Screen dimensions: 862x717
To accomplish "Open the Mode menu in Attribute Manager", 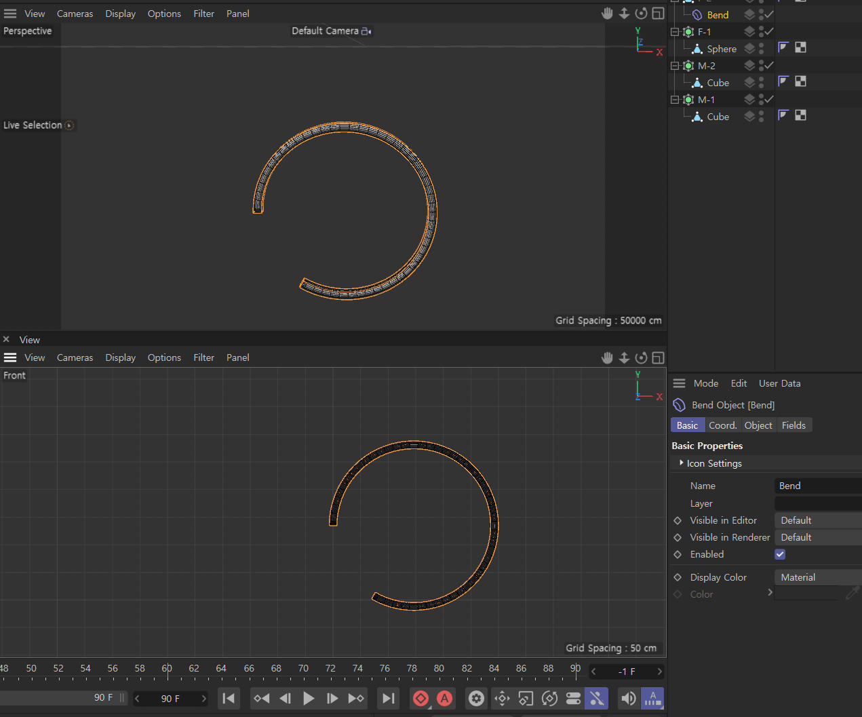I will (x=706, y=383).
